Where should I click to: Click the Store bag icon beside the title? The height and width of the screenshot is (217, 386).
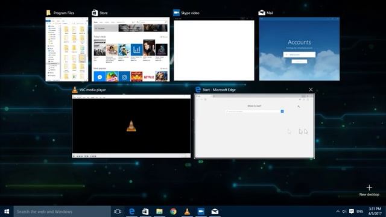pyautogui.click(x=95, y=13)
